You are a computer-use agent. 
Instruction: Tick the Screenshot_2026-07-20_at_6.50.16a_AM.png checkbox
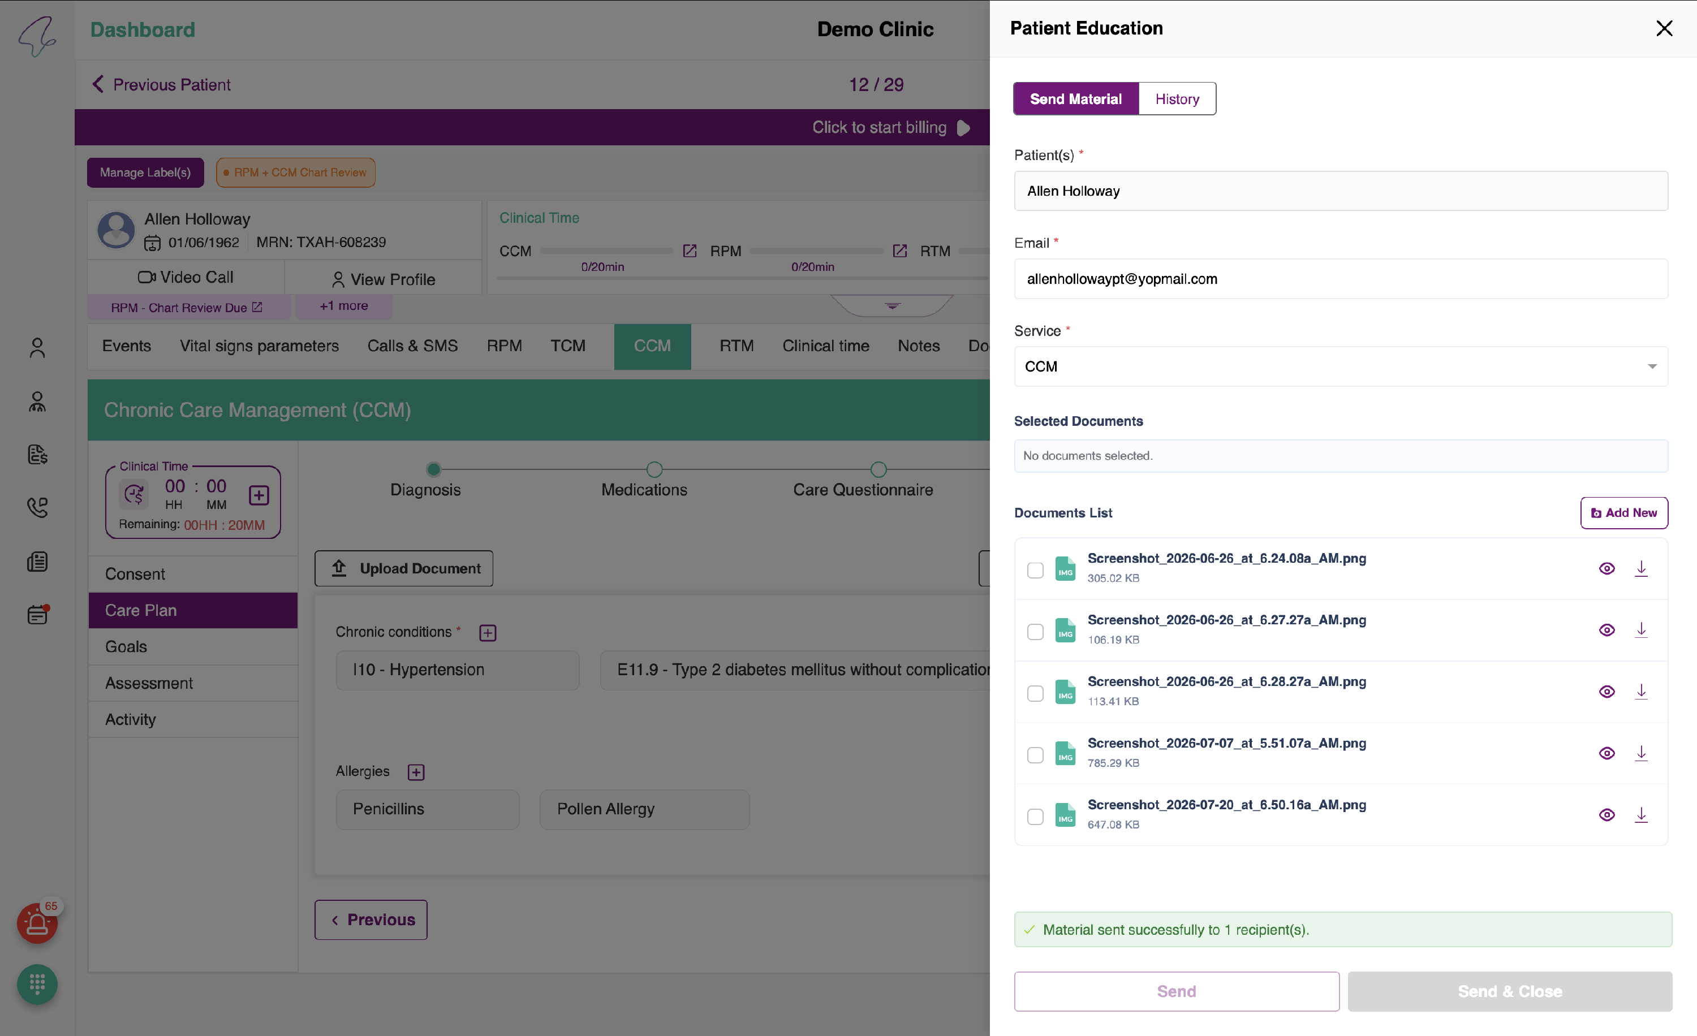pos(1035,817)
